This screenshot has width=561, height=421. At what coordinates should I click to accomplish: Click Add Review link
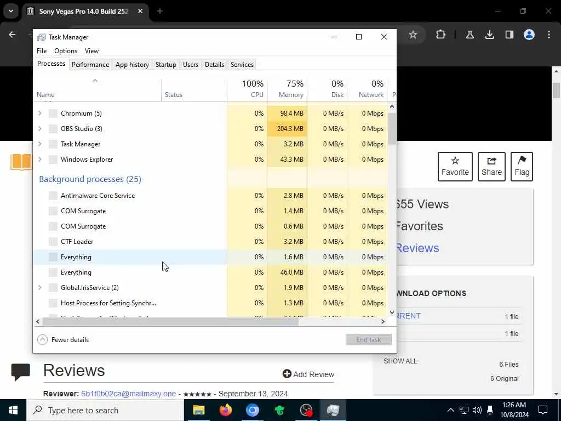click(308, 374)
